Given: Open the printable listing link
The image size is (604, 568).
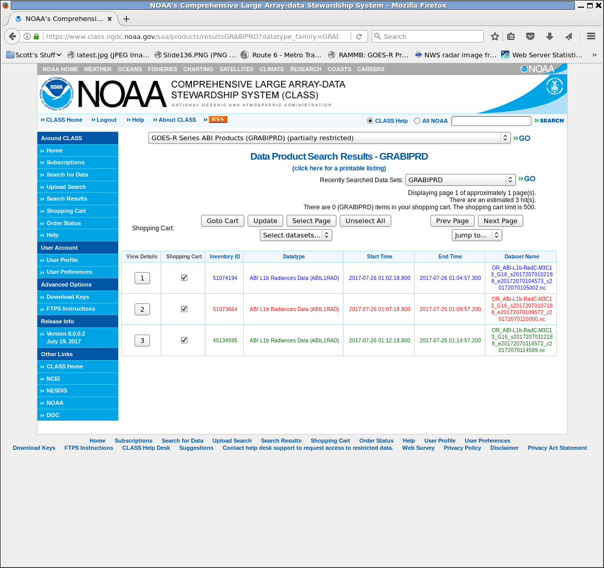Looking at the screenshot, I should 339,168.
